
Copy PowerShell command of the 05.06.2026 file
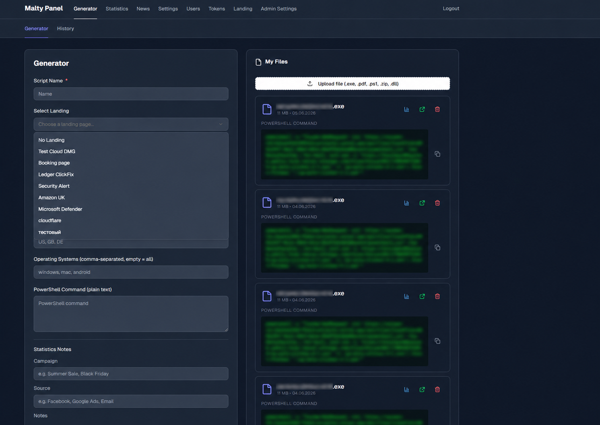[437, 154]
